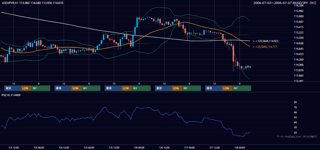Click the 114.068 price axis label
The width and height of the screenshot is (320, 150).
[x=298, y=65]
